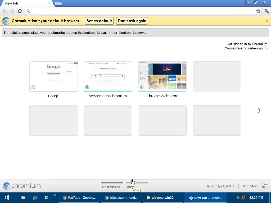
Task: Open a new tab with the tab strip button
Action: tap(58, 3)
